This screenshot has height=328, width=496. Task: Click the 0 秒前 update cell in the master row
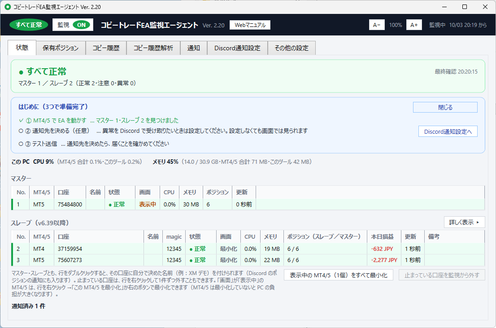point(244,205)
